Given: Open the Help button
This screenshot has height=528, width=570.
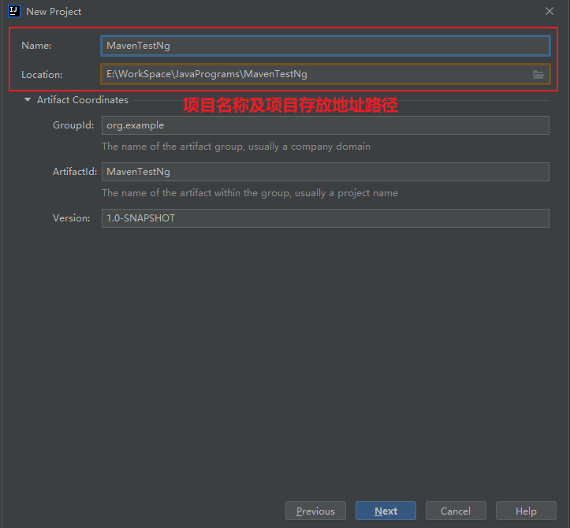Looking at the screenshot, I should pyautogui.click(x=526, y=511).
